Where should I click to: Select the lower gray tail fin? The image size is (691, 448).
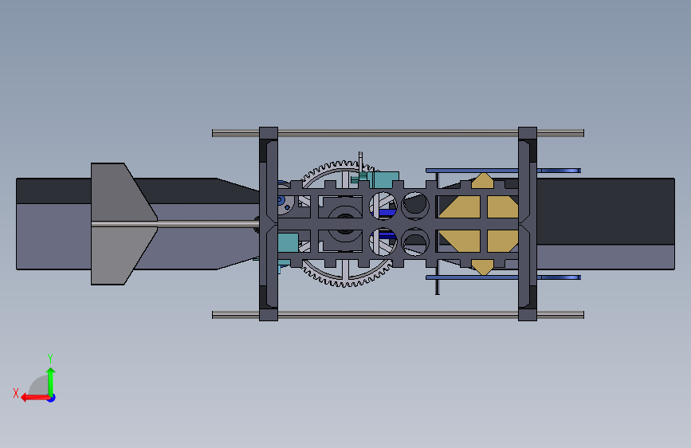(x=119, y=256)
